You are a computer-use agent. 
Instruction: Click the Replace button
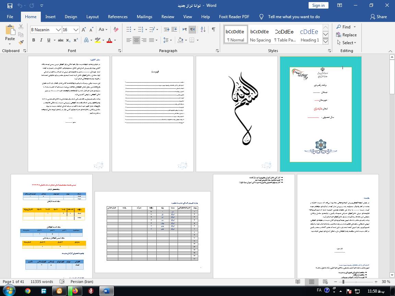tap(346, 35)
